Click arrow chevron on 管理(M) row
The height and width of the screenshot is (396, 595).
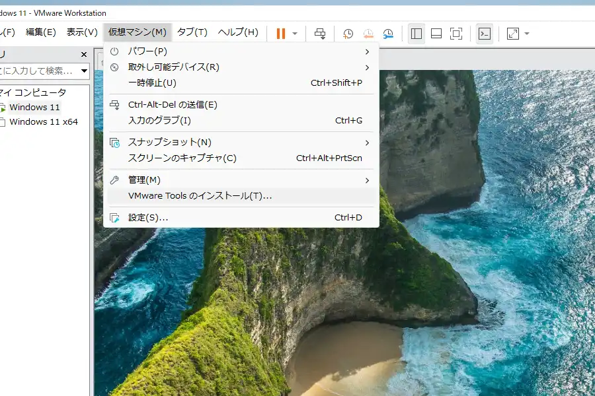tap(367, 180)
